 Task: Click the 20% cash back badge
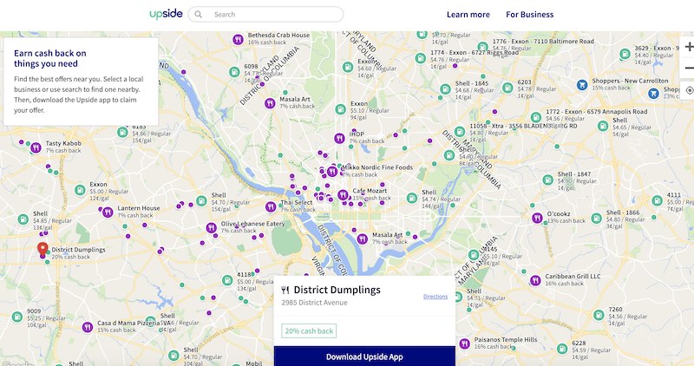[309, 331]
